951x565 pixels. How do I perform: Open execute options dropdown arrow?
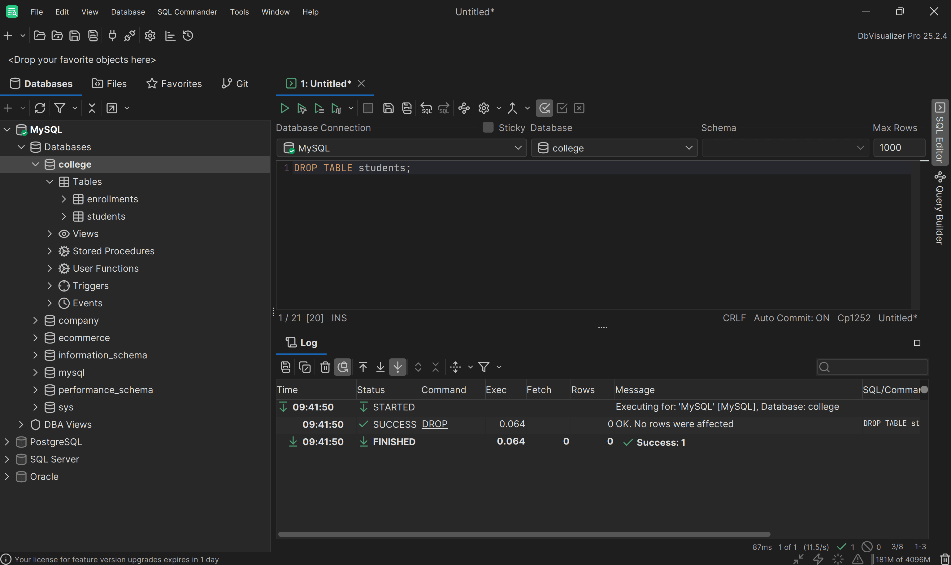(x=351, y=108)
